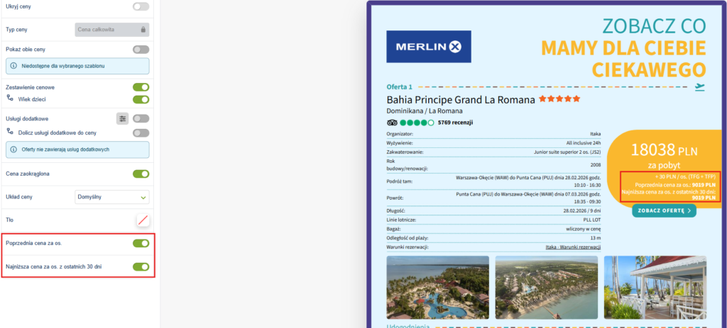Turn off Zestawienie cenowe toggle
Viewport: 727px width, 328px height.
(x=141, y=87)
